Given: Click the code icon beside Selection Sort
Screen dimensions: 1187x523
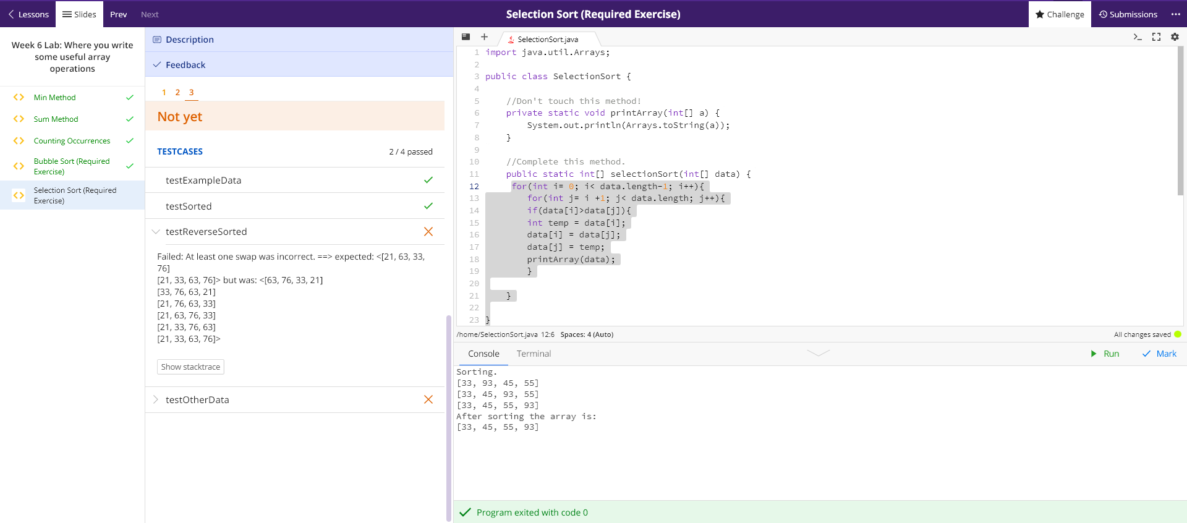Looking at the screenshot, I should 19,195.
